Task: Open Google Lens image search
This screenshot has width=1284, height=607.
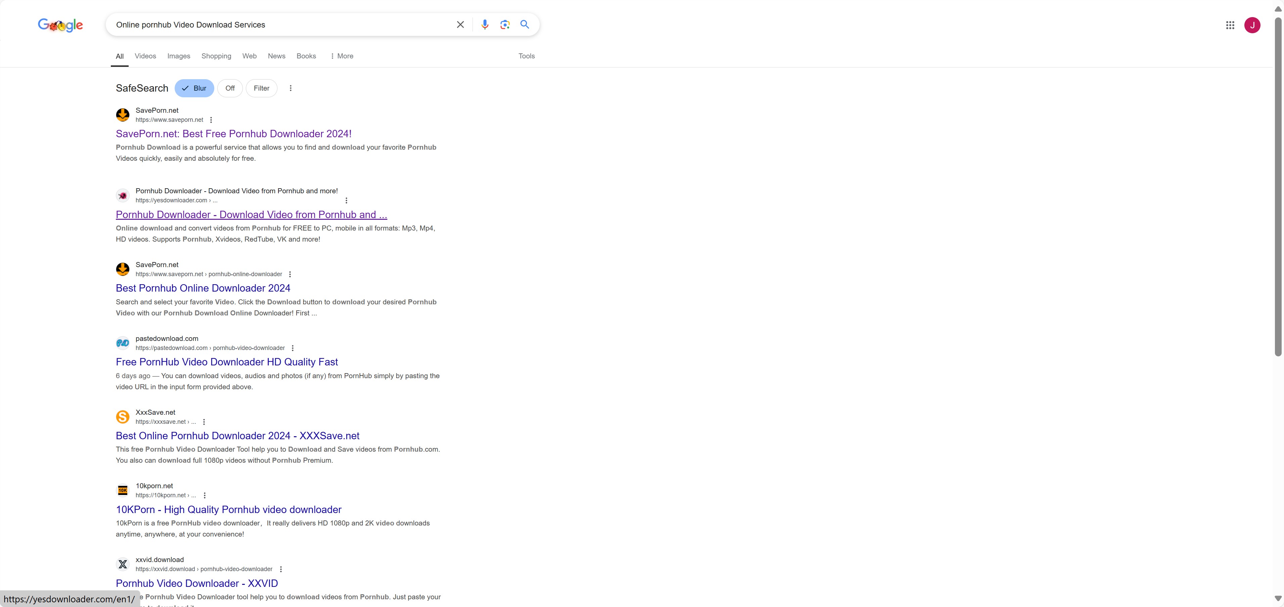Action: click(504, 24)
